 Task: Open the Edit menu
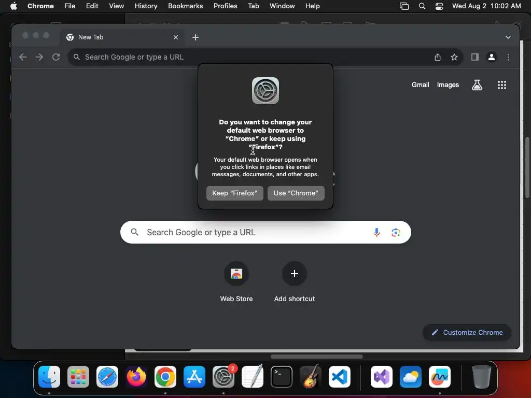click(x=92, y=6)
